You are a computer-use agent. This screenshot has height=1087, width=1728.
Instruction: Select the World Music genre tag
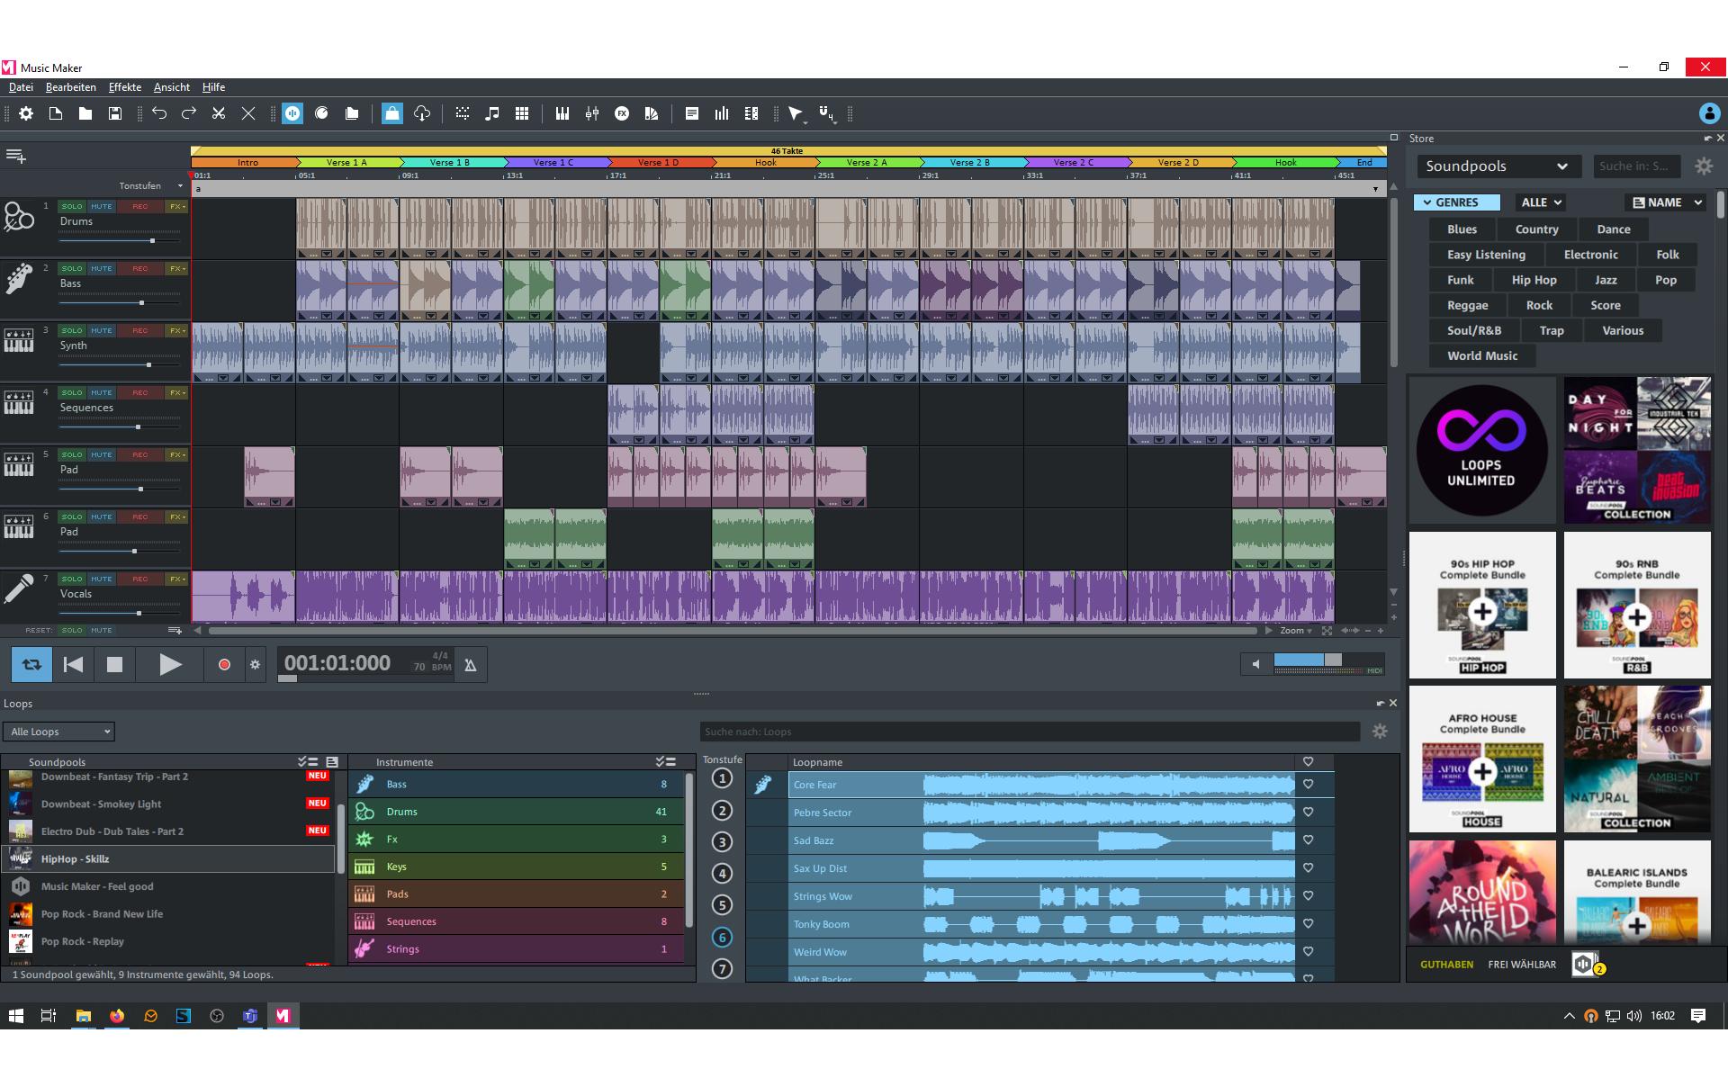(x=1482, y=355)
